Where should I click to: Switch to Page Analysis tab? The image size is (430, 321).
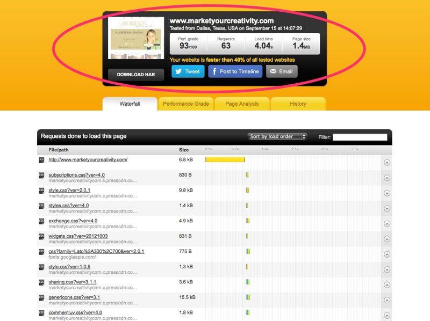pyautogui.click(x=242, y=104)
